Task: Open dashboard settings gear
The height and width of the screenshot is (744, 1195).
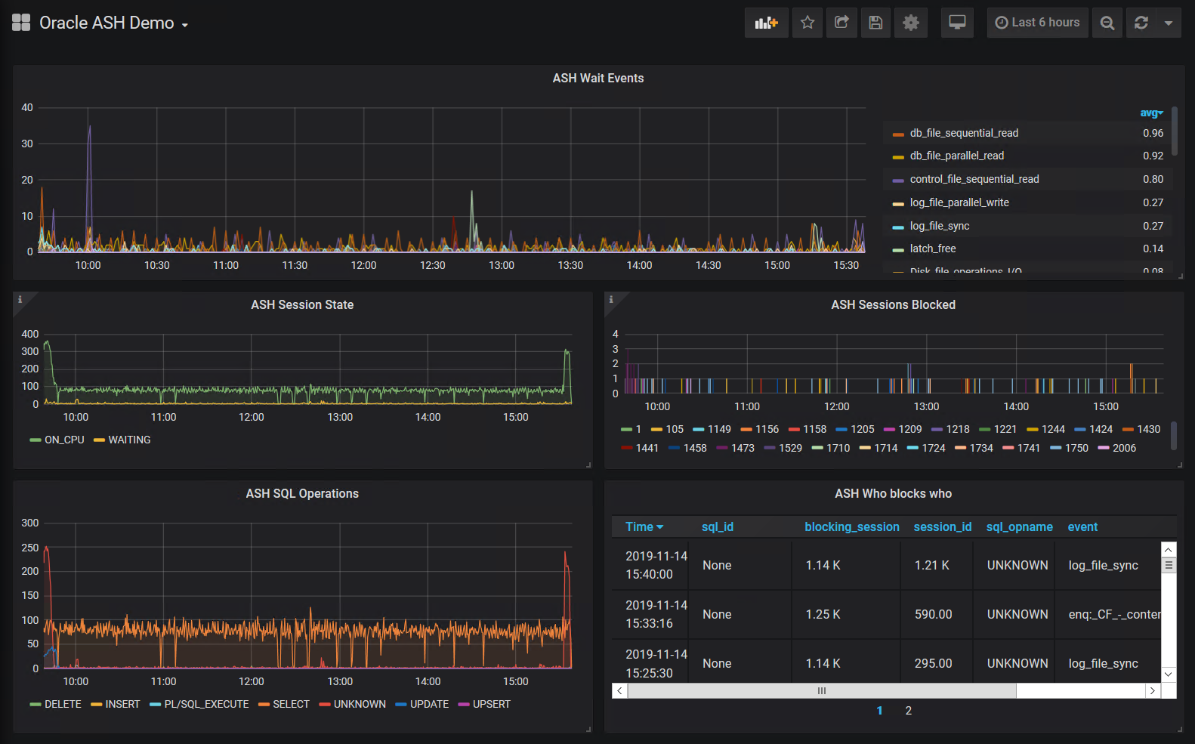Action: (x=911, y=23)
